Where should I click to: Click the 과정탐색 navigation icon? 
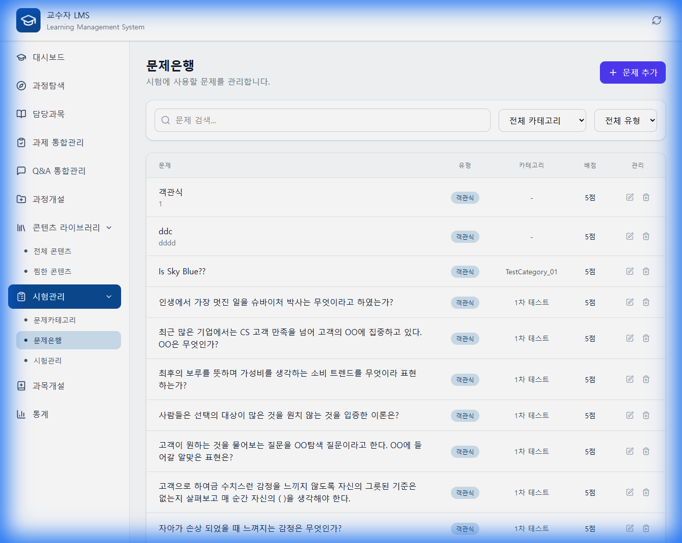pos(21,86)
